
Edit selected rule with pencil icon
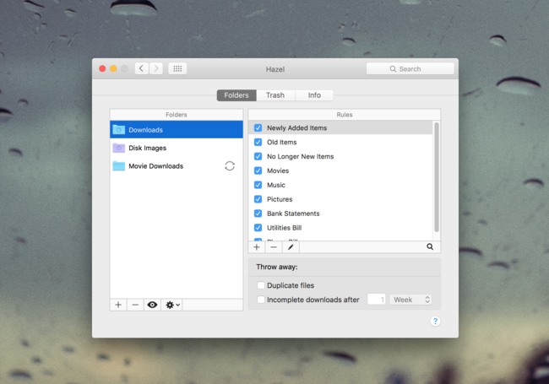(x=291, y=247)
